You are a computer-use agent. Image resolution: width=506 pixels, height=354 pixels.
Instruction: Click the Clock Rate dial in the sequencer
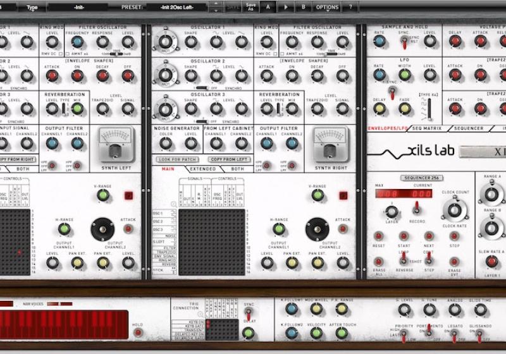454,211
